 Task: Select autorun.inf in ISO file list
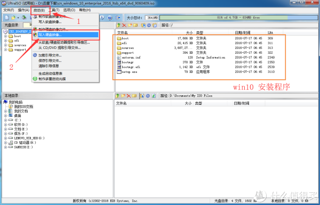(x=131, y=58)
